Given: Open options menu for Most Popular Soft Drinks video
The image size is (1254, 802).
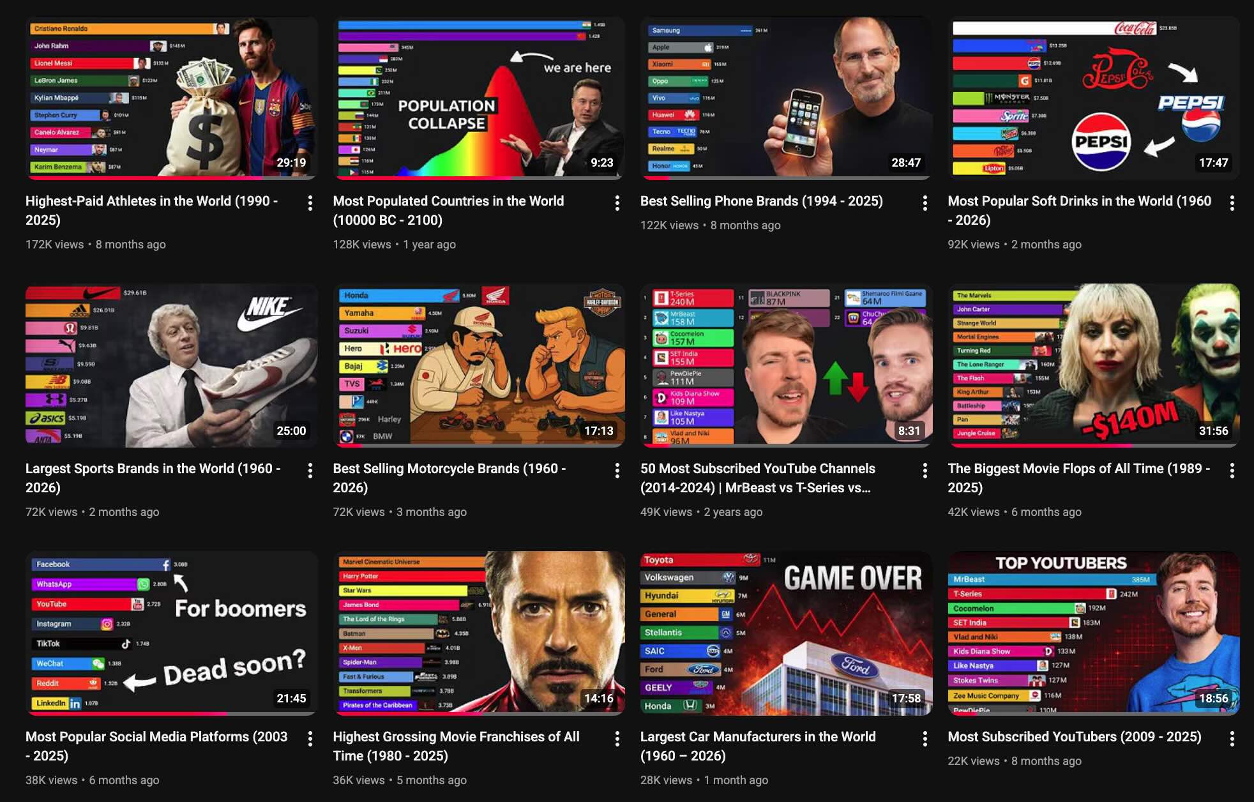Looking at the screenshot, I should click(x=1232, y=203).
